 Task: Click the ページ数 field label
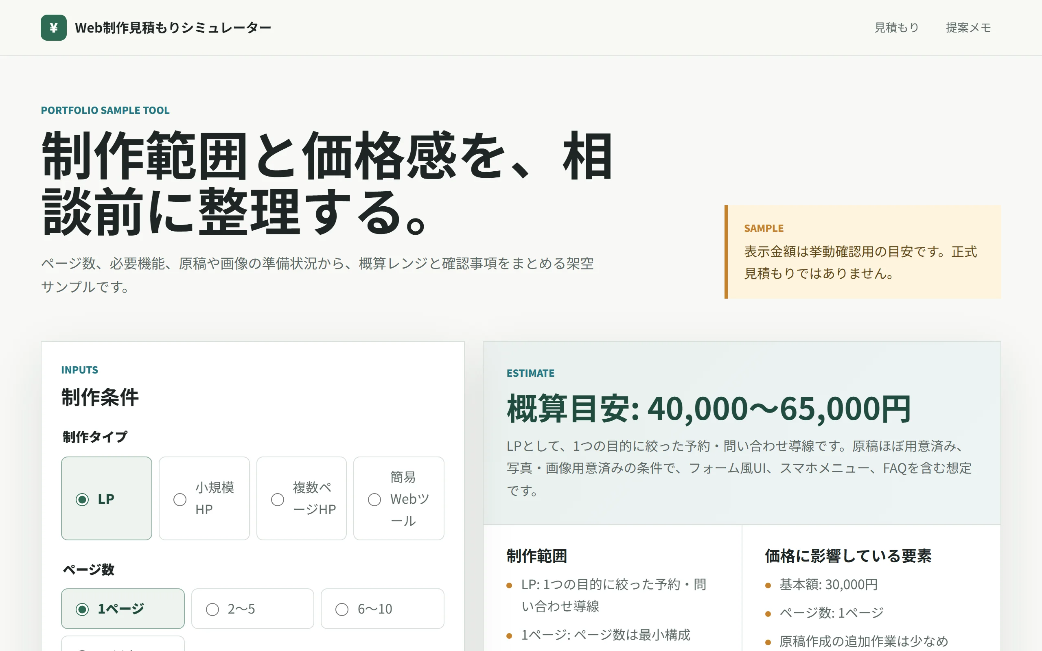tap(88, 569)
